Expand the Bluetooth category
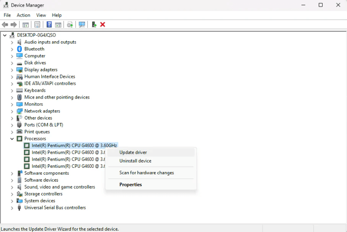347x232 pixels. 12,49
